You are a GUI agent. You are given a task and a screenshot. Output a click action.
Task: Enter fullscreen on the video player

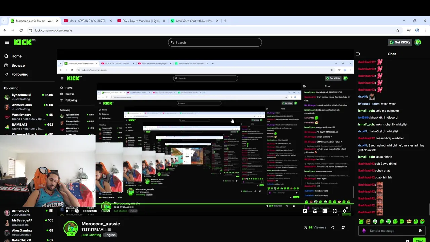click(x=335, y=211)
